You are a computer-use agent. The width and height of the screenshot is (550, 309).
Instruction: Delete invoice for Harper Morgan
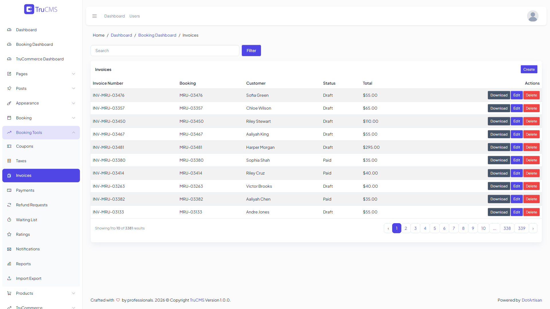pos(531,147)
